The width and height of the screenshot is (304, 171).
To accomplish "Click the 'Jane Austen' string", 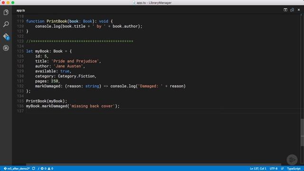I will pyautogui.click(x=68, y=66).
